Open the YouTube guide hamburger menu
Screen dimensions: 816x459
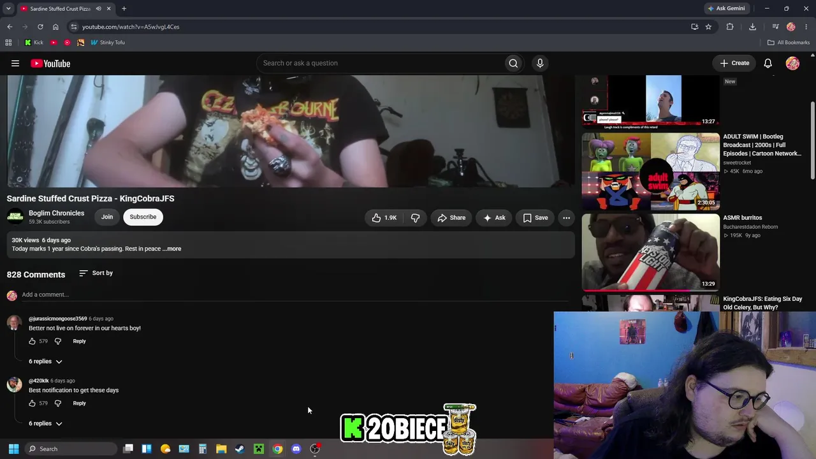(x=15, y=63)
